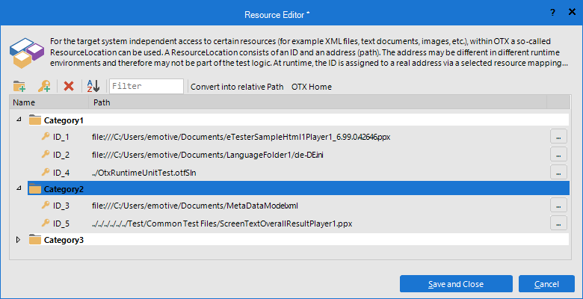The image size is (583, 299).
Task: Select the Category2 label
Action: pos(64,189)
